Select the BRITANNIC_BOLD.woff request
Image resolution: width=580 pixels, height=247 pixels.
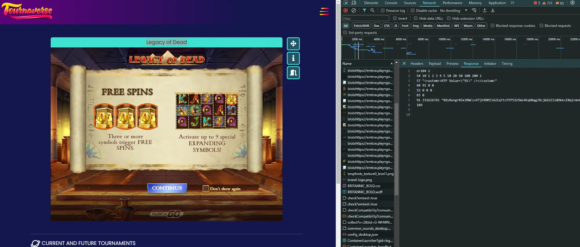coord(365,192)
